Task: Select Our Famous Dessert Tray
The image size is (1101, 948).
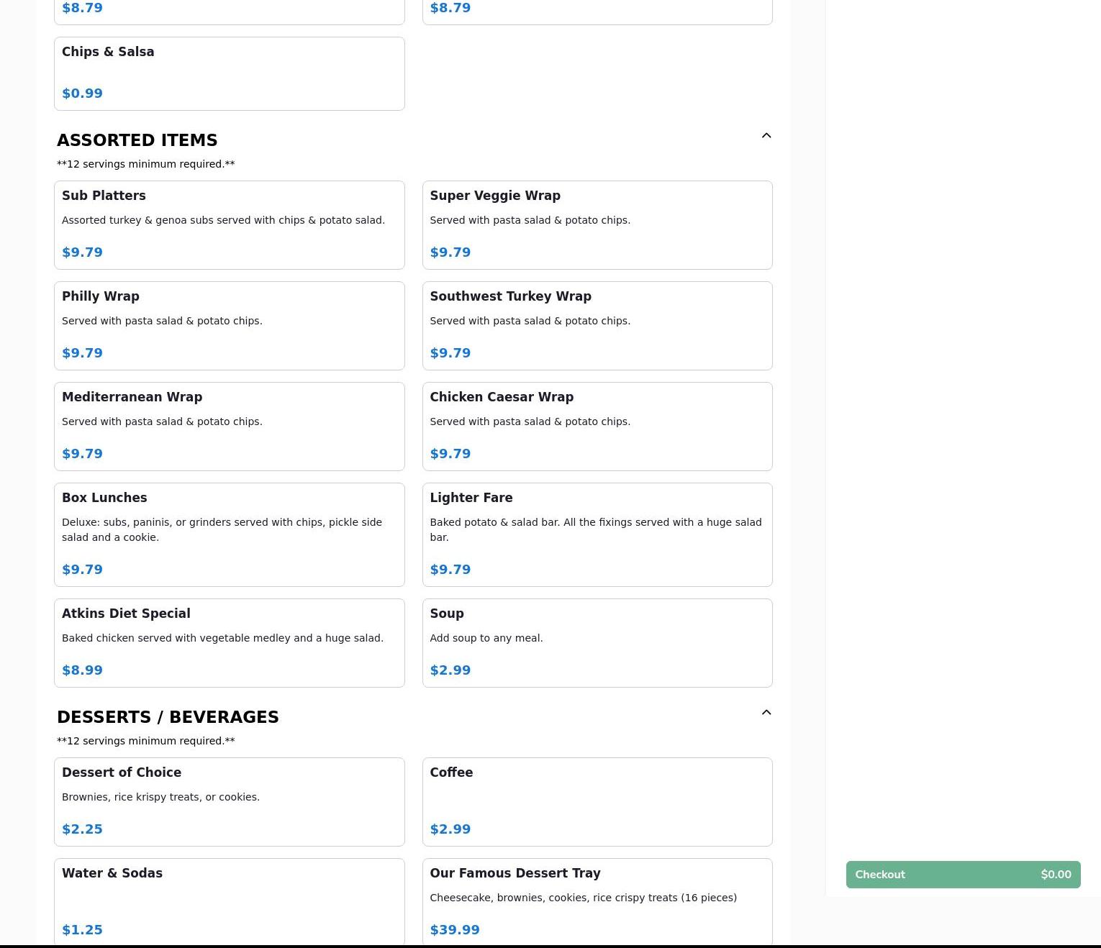Action: [x=597, y=901]
